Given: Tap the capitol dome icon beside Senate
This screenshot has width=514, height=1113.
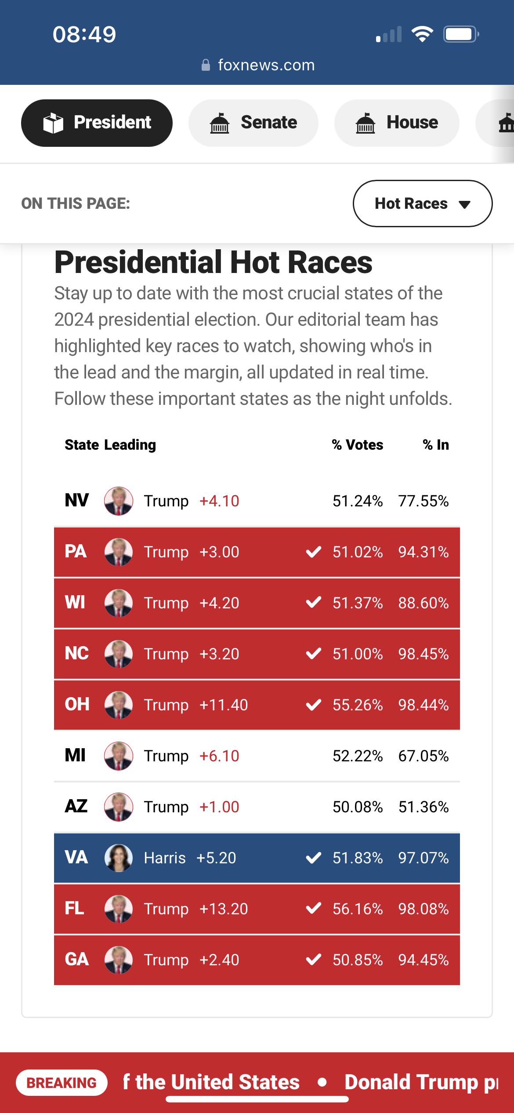Looking at the screenshot, I should pyautogui.click(x=220, y=123).
